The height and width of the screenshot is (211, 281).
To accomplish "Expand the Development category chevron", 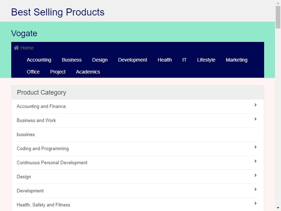I will tap(255, 189).
